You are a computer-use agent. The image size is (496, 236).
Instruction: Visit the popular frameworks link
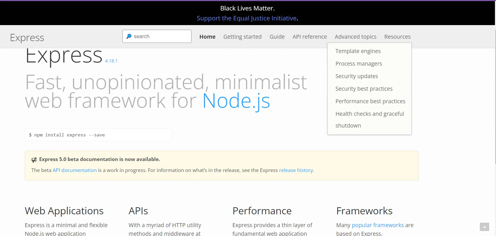(x=378, y=225)
